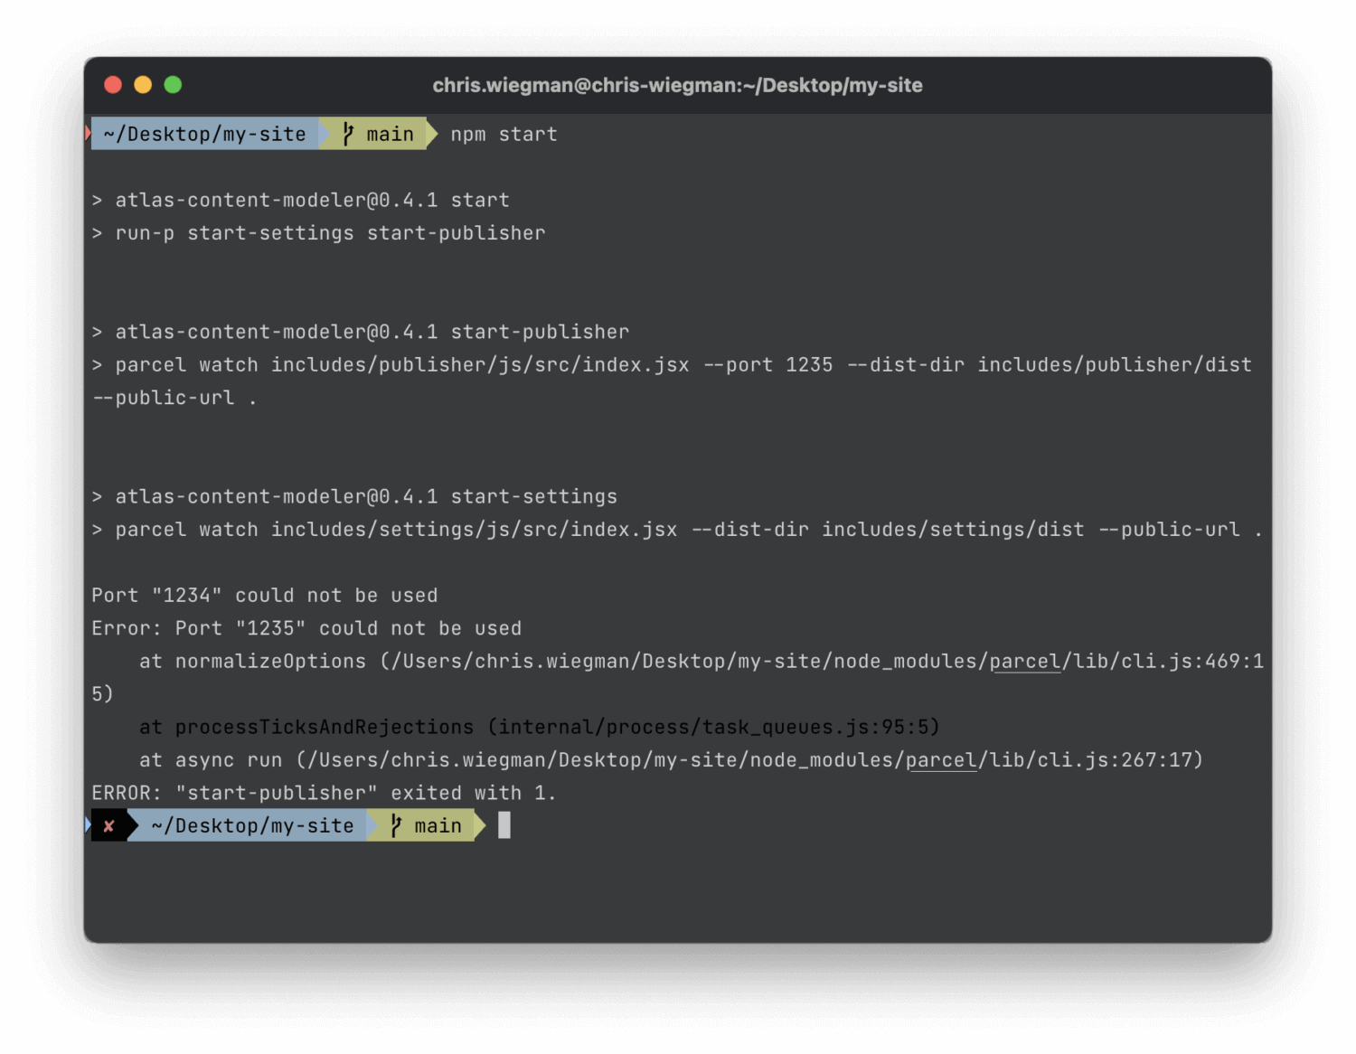Click the "at async run" stack trace text

[211, 760]
